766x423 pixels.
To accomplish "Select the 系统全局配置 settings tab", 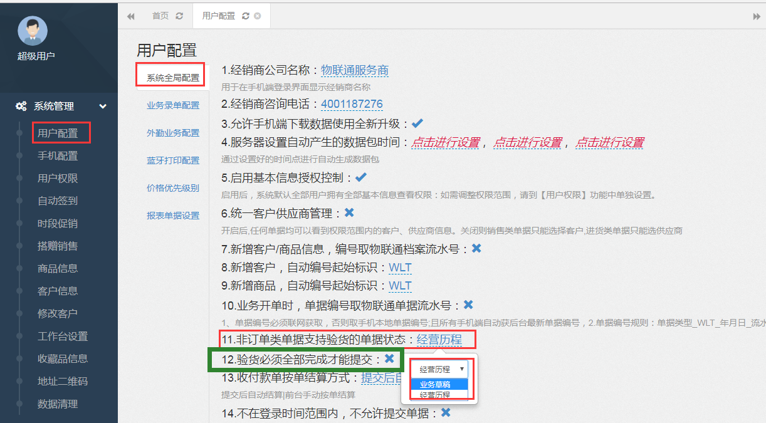I will click(x=173, y=78).
